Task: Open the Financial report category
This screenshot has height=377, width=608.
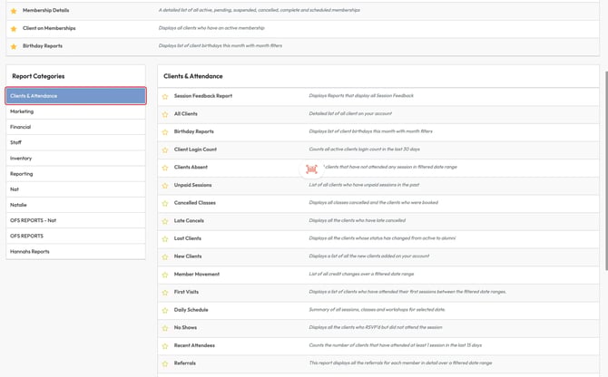Action: [21, 127]
